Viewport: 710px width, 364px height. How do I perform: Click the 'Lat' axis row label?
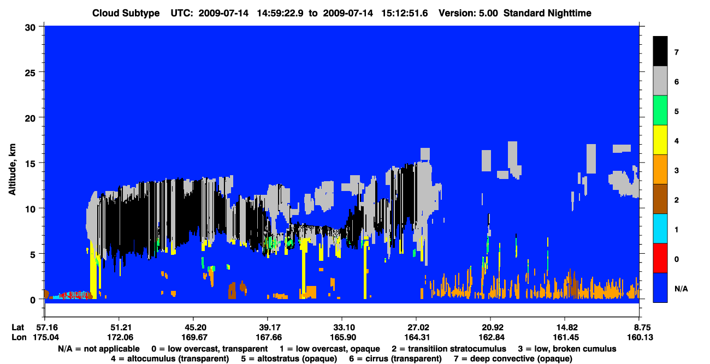[x=17, y=327]
